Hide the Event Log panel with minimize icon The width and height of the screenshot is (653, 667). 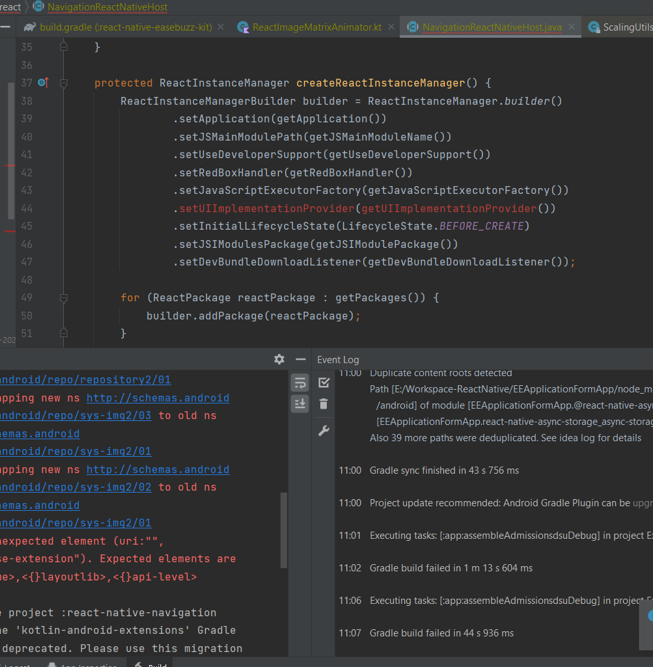[x=300, y=359]
